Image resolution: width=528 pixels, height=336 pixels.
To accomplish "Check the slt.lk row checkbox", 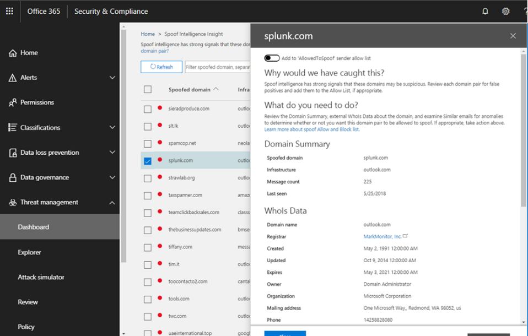I will [148, 126].
